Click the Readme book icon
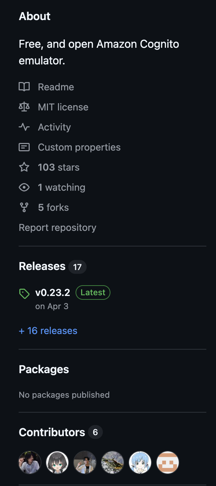 (24, 87)
